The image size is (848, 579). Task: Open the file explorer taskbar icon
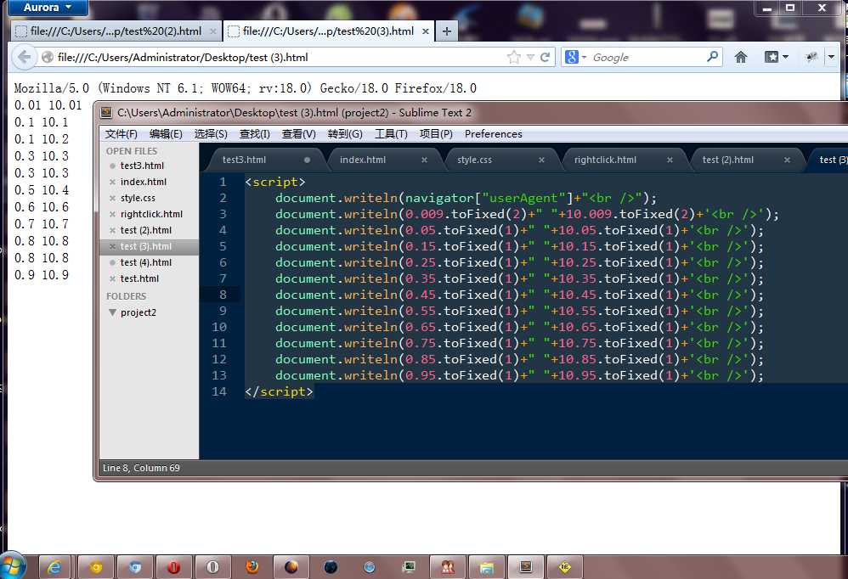tap(487, 567)
